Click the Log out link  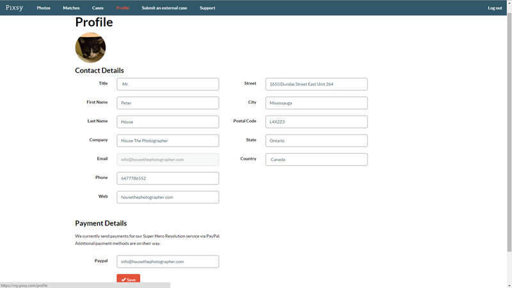click(495, 8)
